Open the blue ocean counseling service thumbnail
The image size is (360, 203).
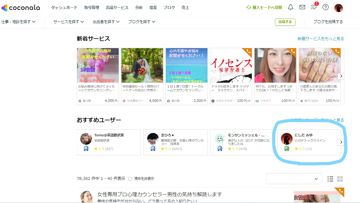(x=187, y=65)
